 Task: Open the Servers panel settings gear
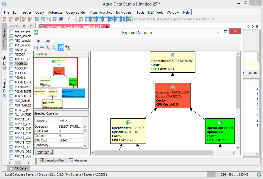24,26
